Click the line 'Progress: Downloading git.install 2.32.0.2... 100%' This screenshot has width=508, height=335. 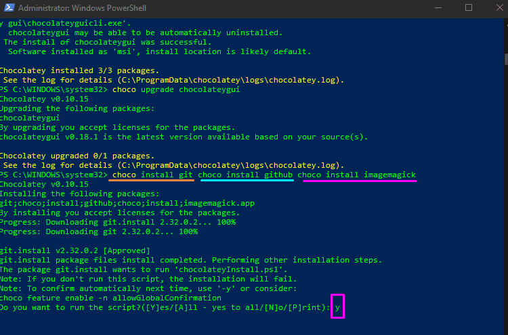[118, 223]
